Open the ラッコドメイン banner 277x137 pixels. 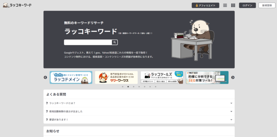71,77
